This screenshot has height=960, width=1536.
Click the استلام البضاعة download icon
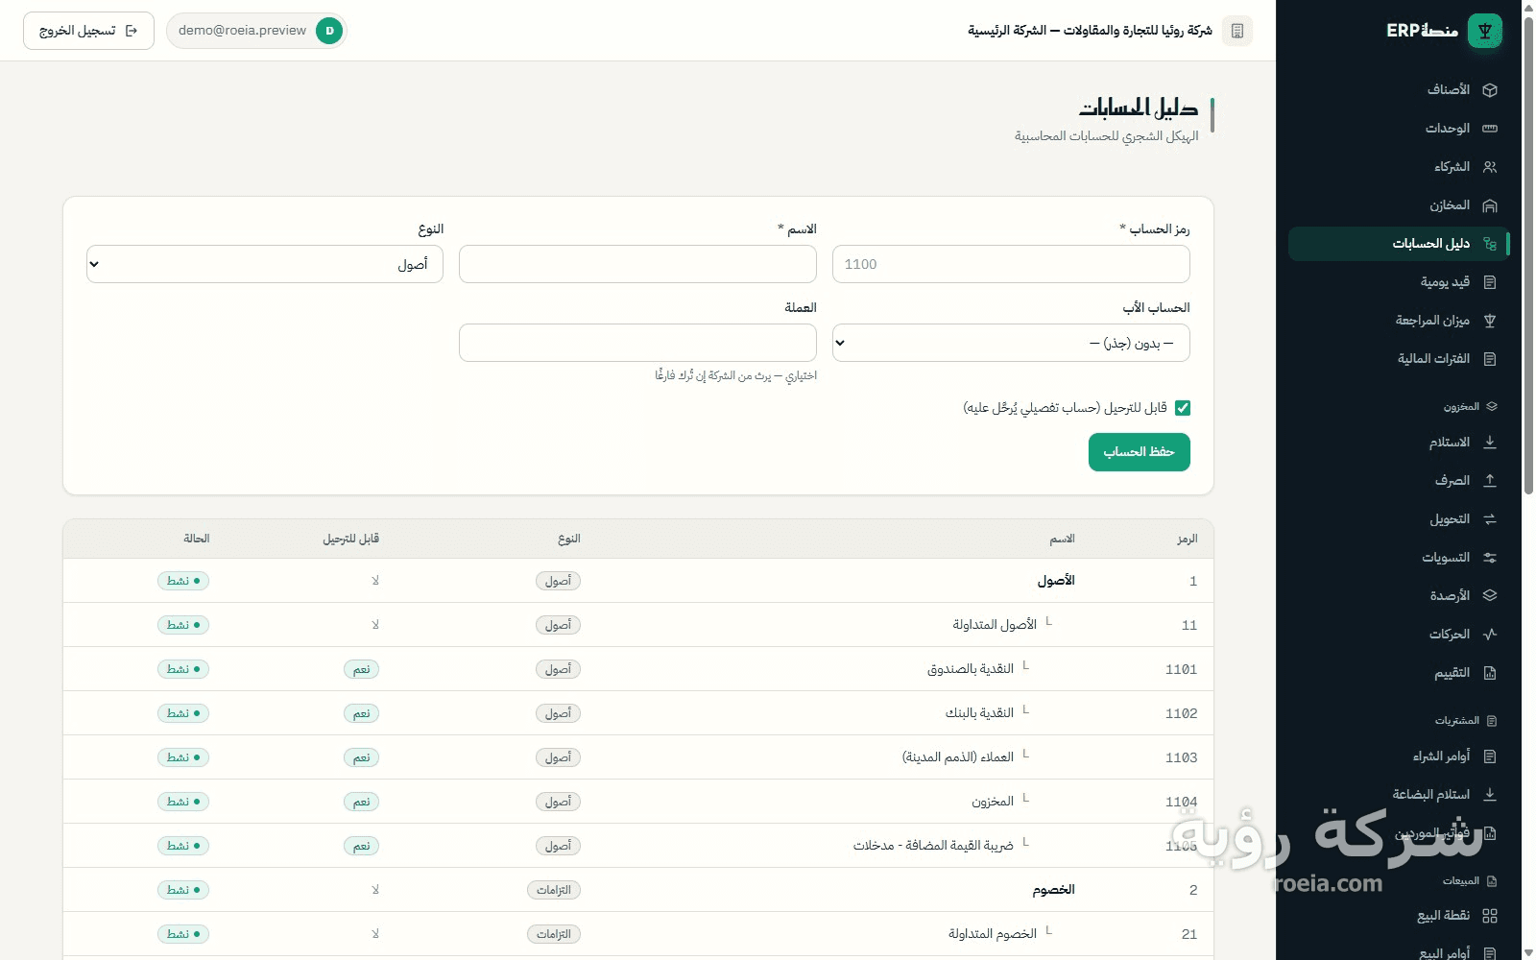tap(1490, 795)
